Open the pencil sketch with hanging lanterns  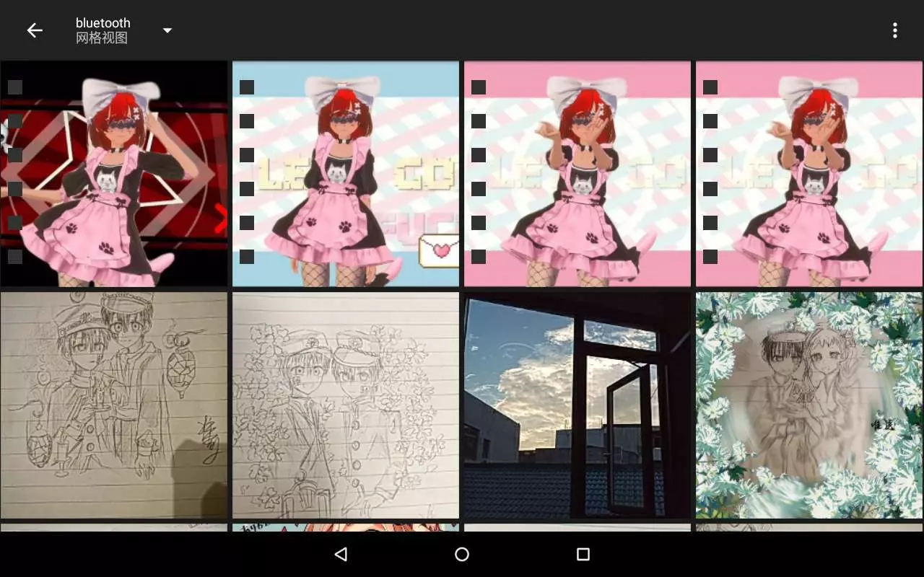114,405
